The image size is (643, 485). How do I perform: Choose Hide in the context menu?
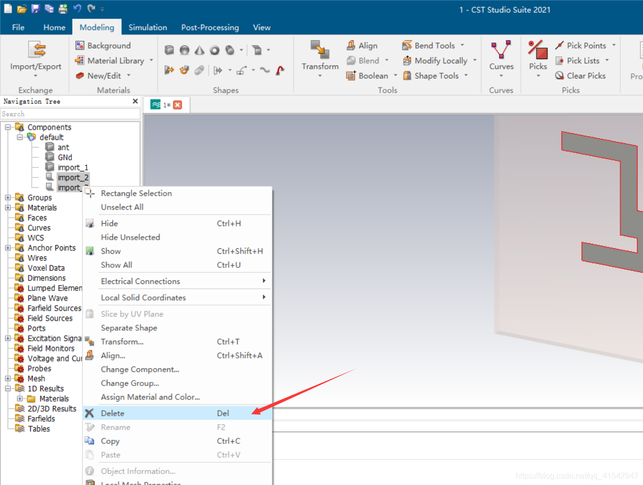pyautogui.click(x=177, y=223)
